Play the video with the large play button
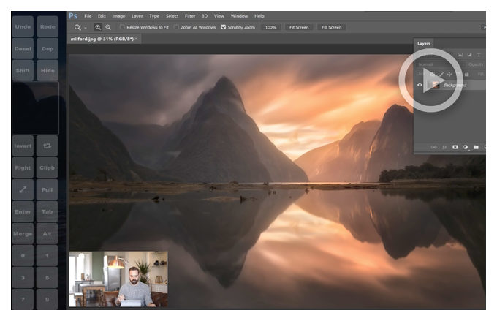 pyautogui.click(x=430, y=80)
